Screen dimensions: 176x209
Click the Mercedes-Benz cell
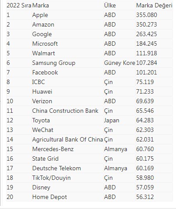(x=53, y=149)
